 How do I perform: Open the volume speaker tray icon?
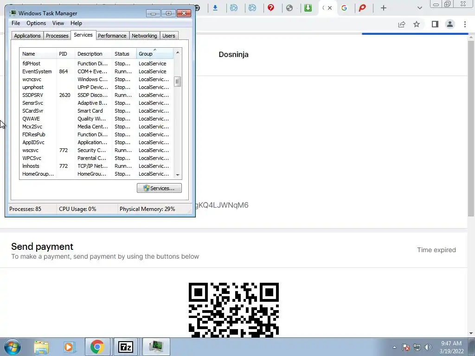point(428,347)
